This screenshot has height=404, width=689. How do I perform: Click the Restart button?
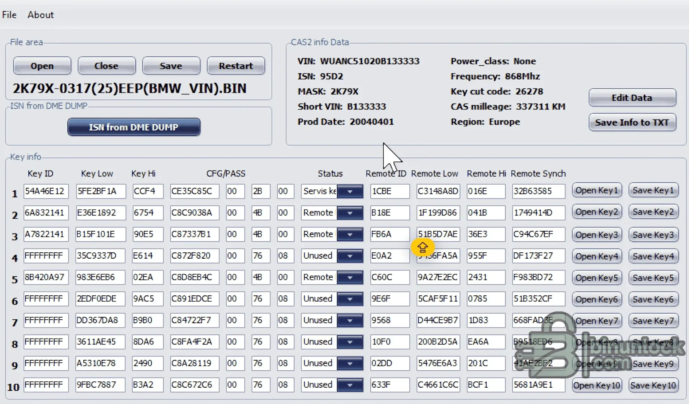236,65
